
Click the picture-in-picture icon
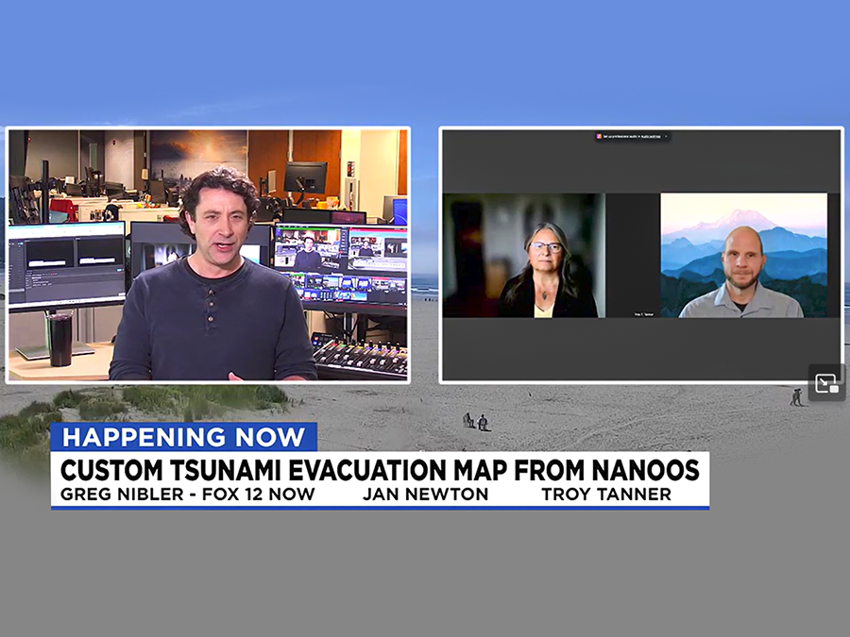click(826, 383)
